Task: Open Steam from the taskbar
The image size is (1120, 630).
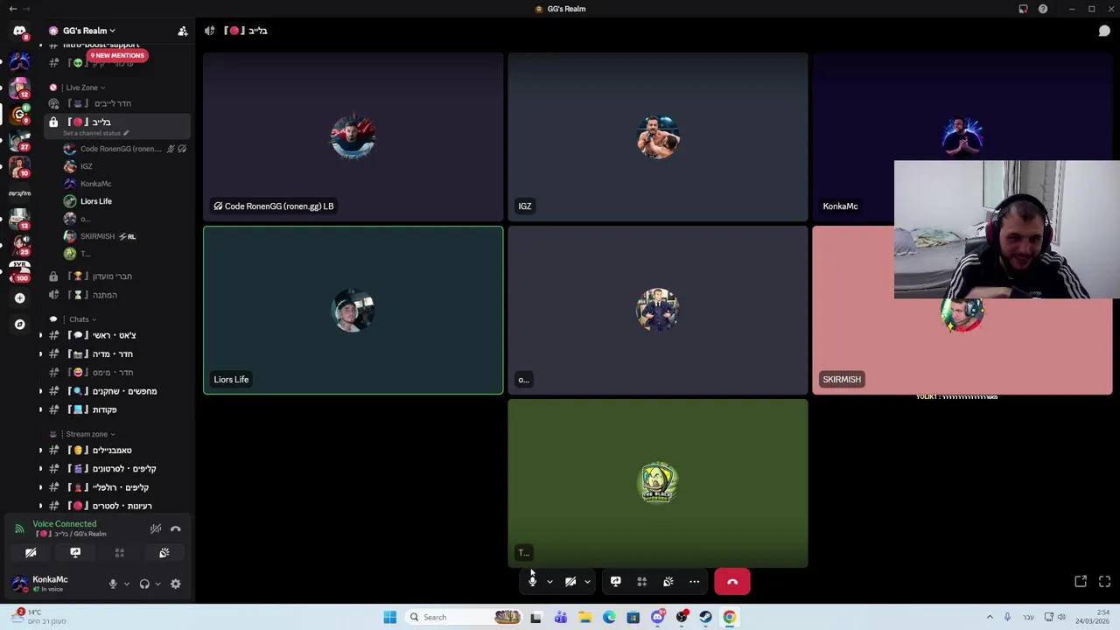Action: [705, 617]
